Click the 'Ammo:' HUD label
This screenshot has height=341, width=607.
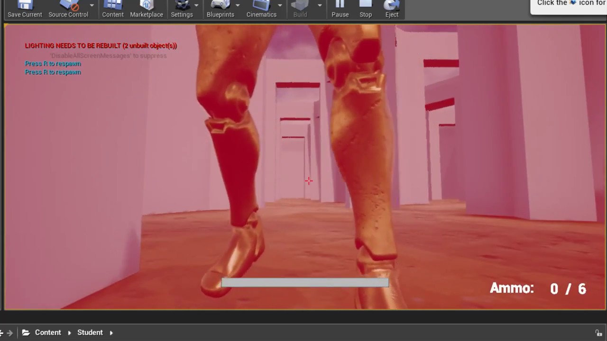point(512,288)
